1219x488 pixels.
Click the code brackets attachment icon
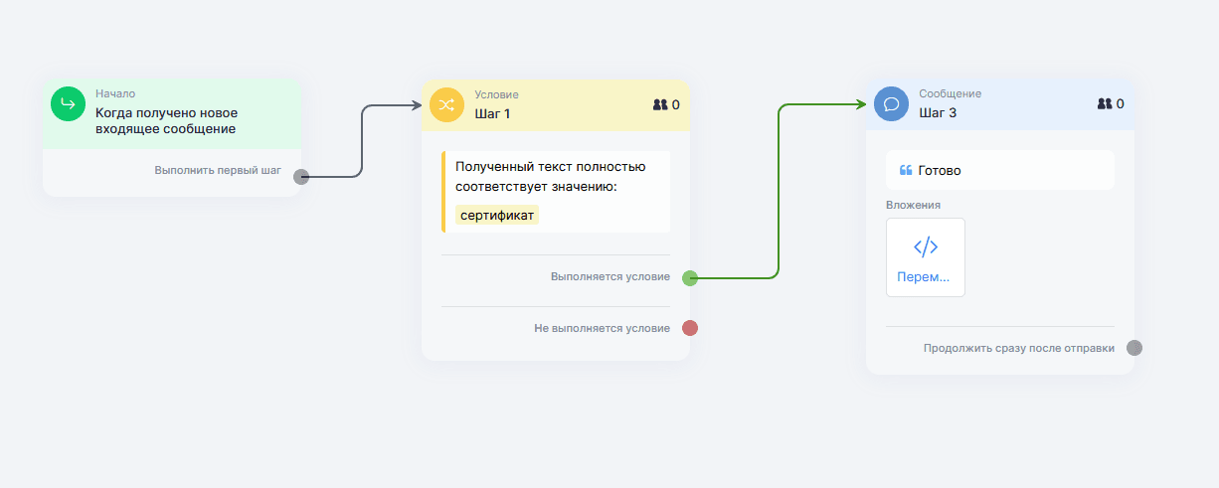925,247
